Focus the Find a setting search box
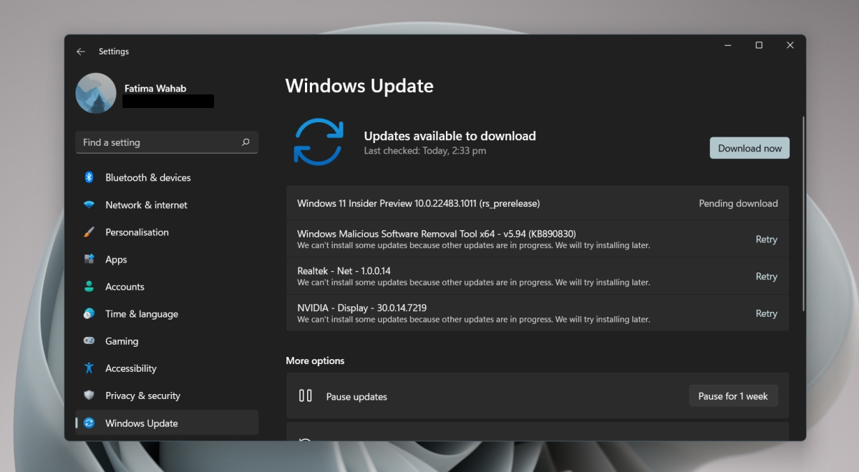 coord(167,142)
